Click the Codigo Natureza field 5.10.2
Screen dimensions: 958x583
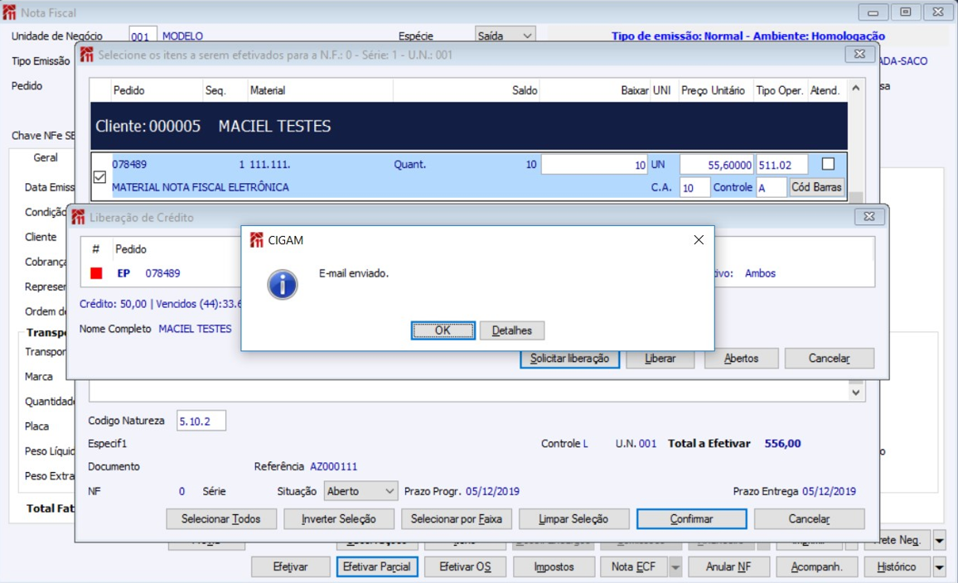pos(201,422)
